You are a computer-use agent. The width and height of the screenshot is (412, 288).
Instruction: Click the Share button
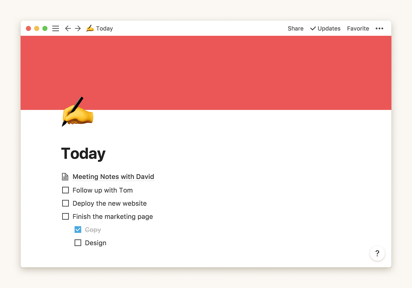pyautogui.click(x=295, y=28)
